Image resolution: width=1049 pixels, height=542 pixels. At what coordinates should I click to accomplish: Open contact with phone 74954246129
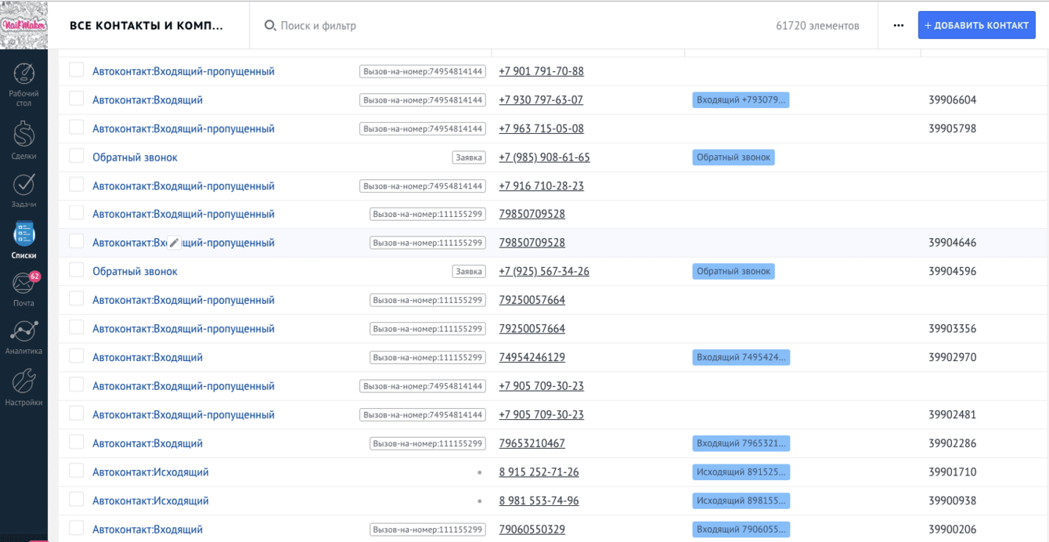click(x=147, y=358)
